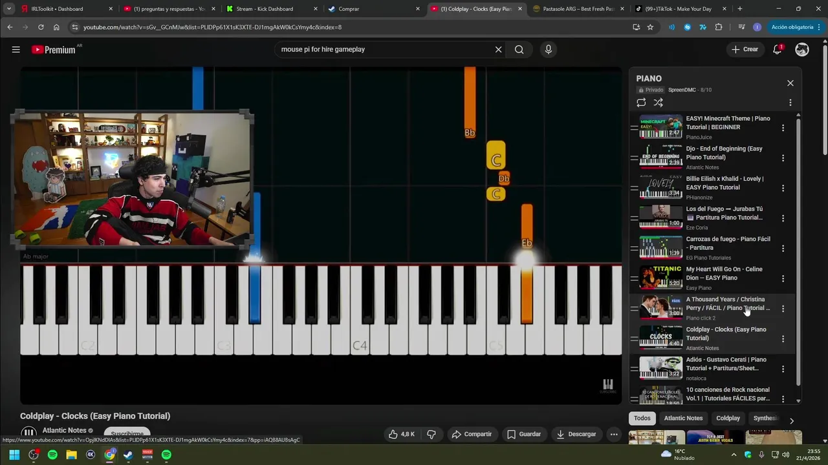This screenshot has height=465, width=828.
Task: Clear the search box text
Action: click(498, 50)
